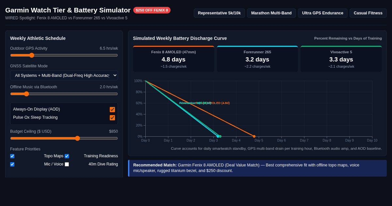This screenshot has height=206, width=392.
Task: Click the Mic / Voice label
Action: (54, 164)
